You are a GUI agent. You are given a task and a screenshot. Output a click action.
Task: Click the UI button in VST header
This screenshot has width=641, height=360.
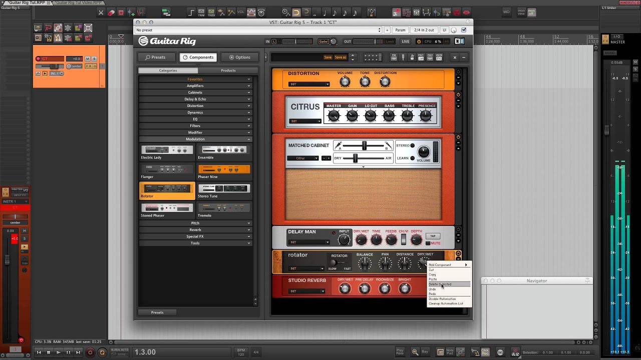pos(444,30)
